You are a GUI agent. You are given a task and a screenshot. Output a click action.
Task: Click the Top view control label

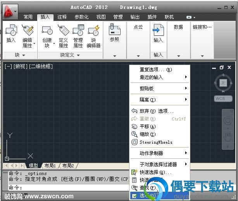tap(20, 67)
